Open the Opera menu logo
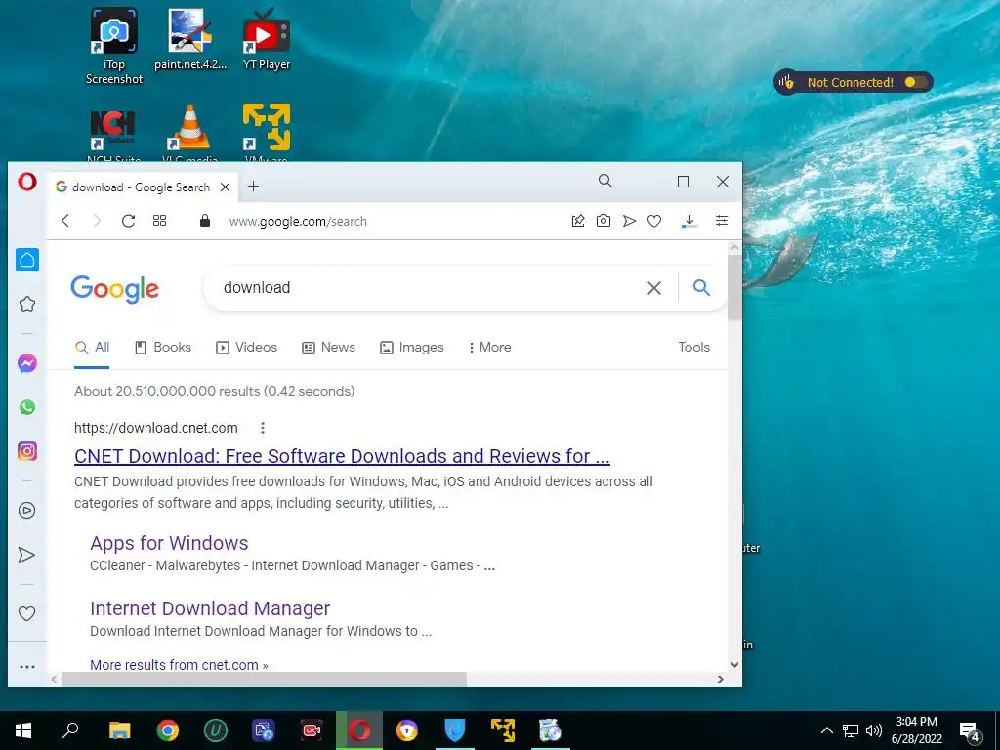This screenshot has height=750, width=1000. pos(26,183)
